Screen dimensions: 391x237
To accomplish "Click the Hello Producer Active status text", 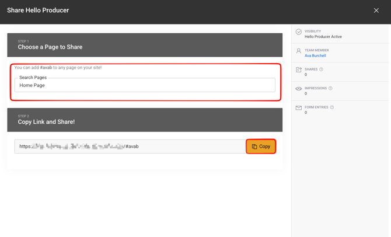I will (323, 37).
